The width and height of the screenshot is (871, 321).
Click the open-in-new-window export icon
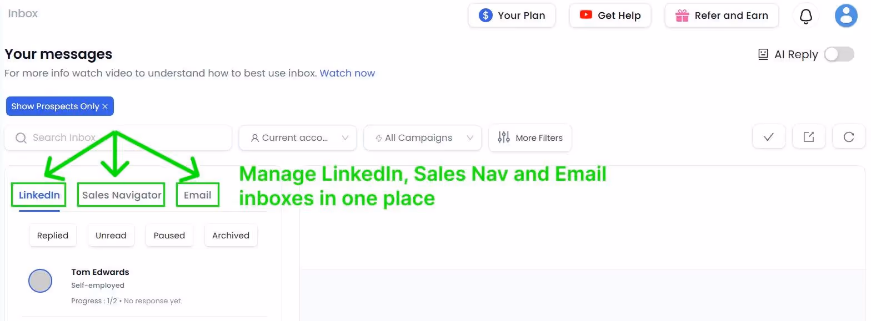click(809, 137)
